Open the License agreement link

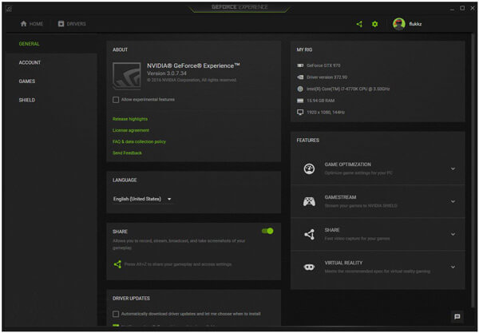point(131,130)
